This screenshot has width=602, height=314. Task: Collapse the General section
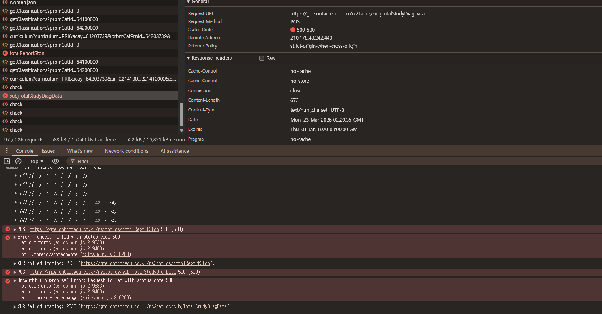[x=189, y=2]
